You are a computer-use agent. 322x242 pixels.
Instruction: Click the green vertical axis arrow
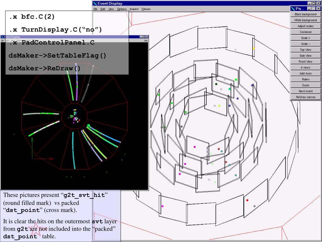click(x=32, y=148)
